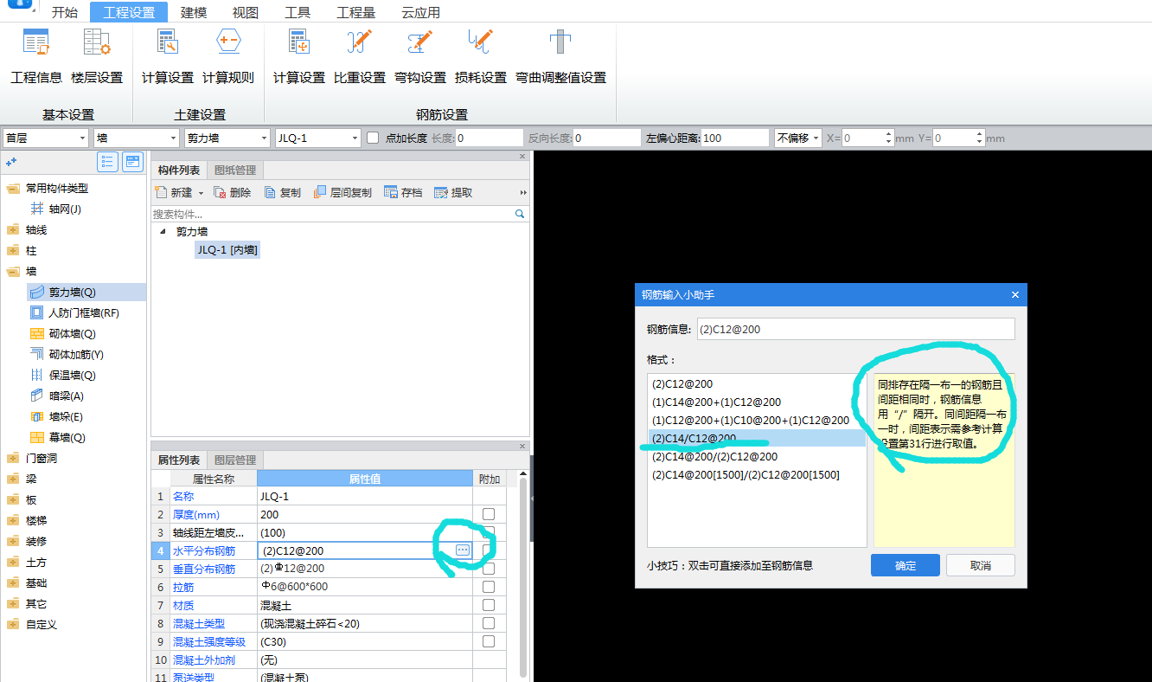Viewport: 1152px width, 682px height.
Task: Open 视图 ribbon tab
Action: coord(246,12)
